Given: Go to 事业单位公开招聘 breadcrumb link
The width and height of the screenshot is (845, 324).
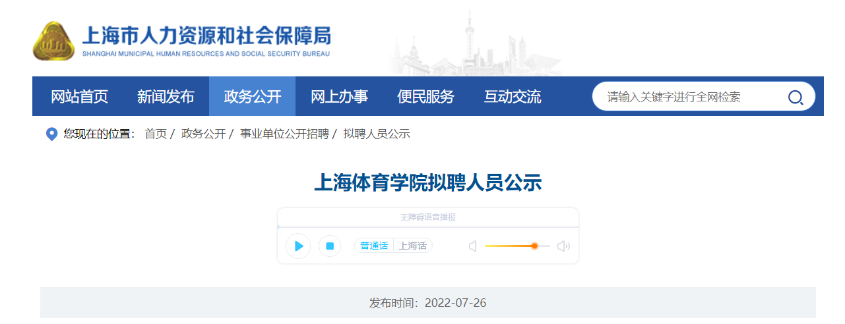Looking at the screenshot, I should pos(284,134).
